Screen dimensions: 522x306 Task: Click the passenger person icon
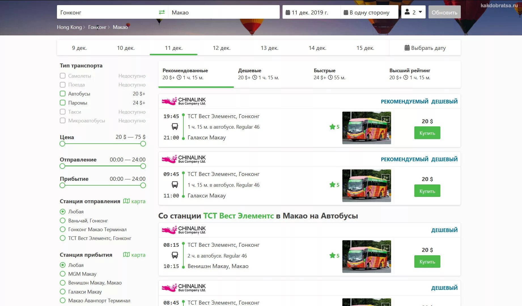pos(407,12)
